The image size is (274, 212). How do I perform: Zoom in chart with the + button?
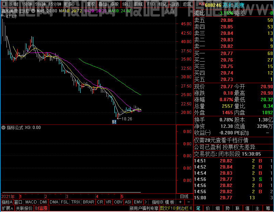point(180,202)
